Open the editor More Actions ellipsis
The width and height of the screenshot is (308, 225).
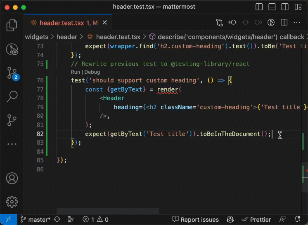coord(296,22)
